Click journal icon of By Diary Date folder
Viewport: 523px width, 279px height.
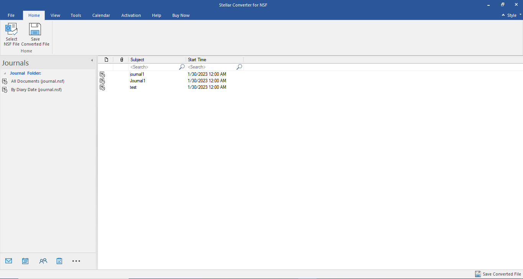5,90
